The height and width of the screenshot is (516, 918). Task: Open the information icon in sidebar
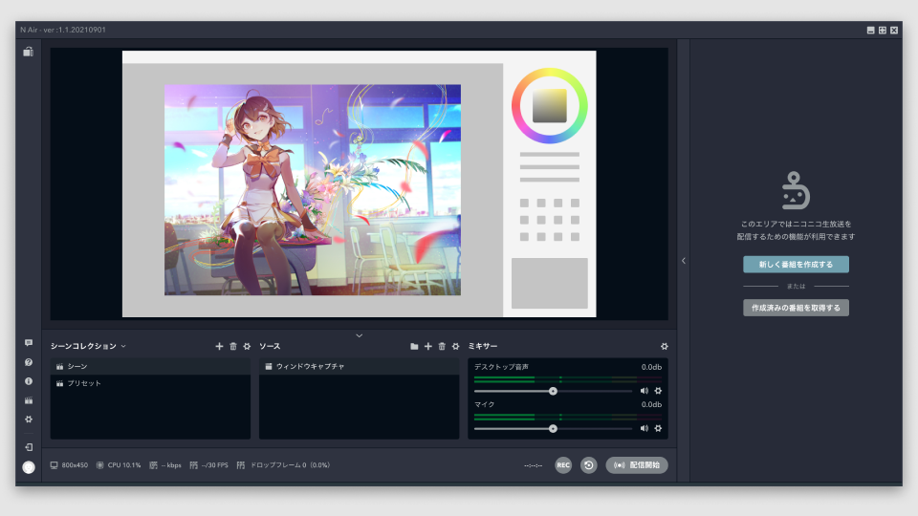(28, 381)
